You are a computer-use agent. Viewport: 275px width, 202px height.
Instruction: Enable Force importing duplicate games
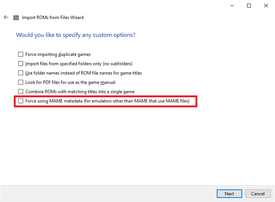(21, 54)
